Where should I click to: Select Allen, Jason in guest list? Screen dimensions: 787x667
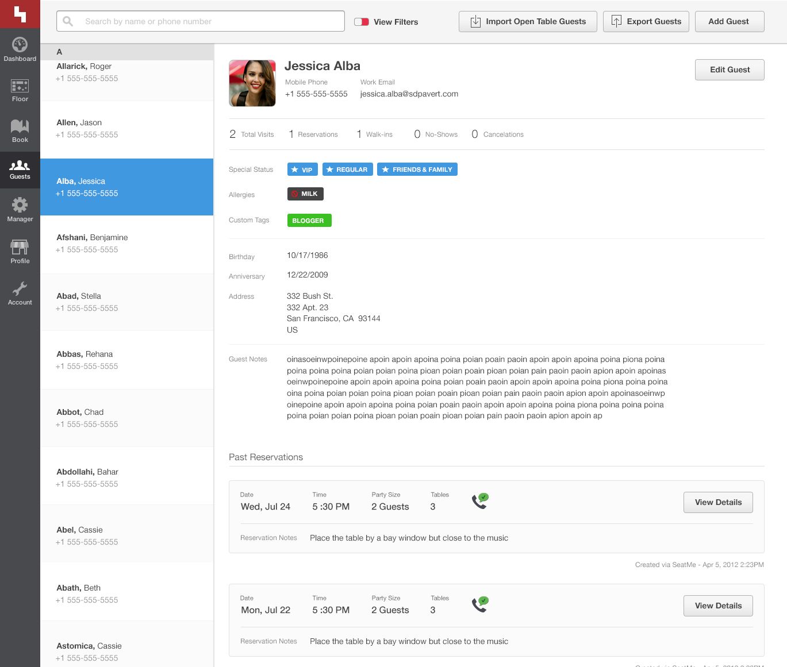[x=126, y=129]
